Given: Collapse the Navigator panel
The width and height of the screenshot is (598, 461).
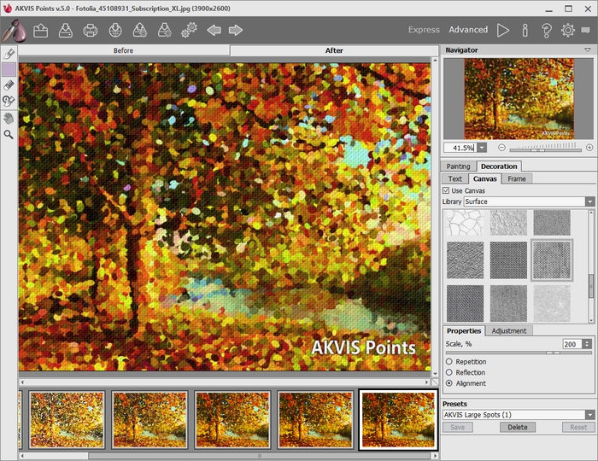Looking at the screenshot, I should point(588,50).
